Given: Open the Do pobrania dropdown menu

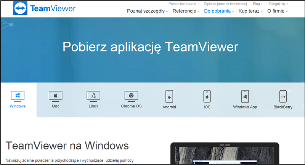Looking at the screenshot, I should coord(219,11).
